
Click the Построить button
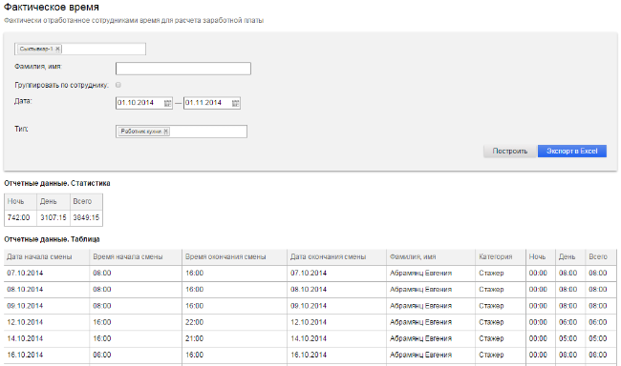pos(510,151)
